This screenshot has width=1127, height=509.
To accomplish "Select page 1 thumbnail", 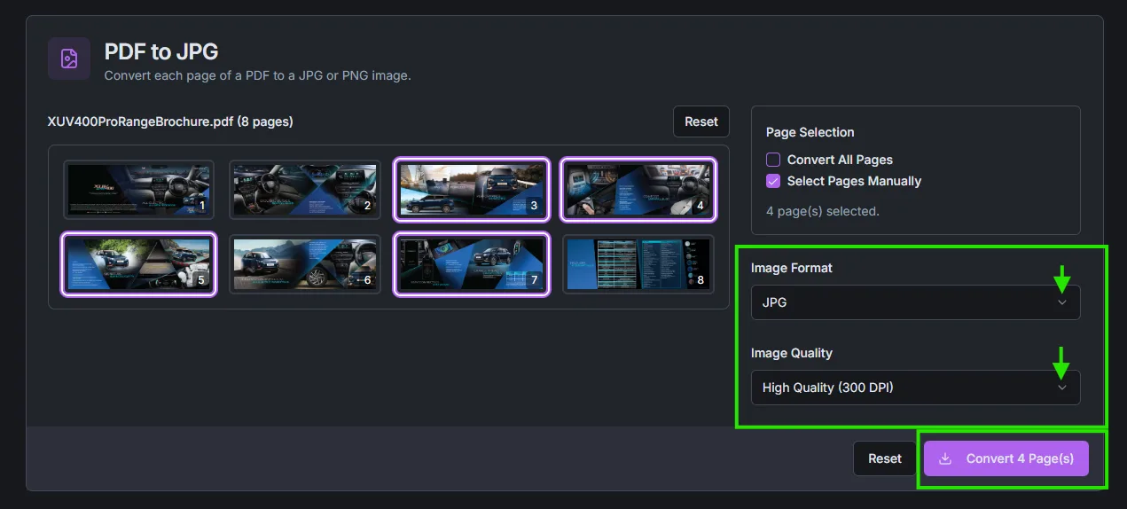I will [x=138, y=189].
